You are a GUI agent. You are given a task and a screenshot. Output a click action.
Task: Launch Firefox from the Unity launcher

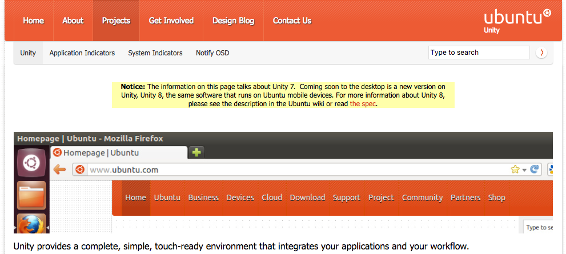coord(31,224)
